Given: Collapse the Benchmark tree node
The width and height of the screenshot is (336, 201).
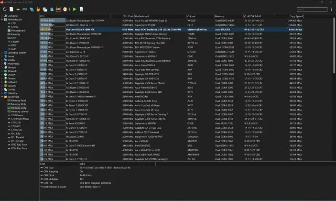Looking at the screenshot, I should (x=2, y=97).
